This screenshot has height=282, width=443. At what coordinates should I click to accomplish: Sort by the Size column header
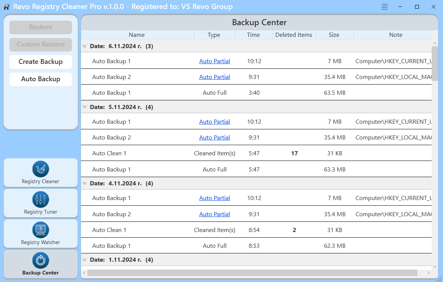334,35
